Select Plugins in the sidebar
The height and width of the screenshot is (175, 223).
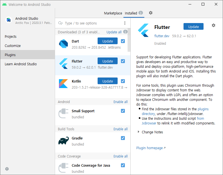pos(28,55)
